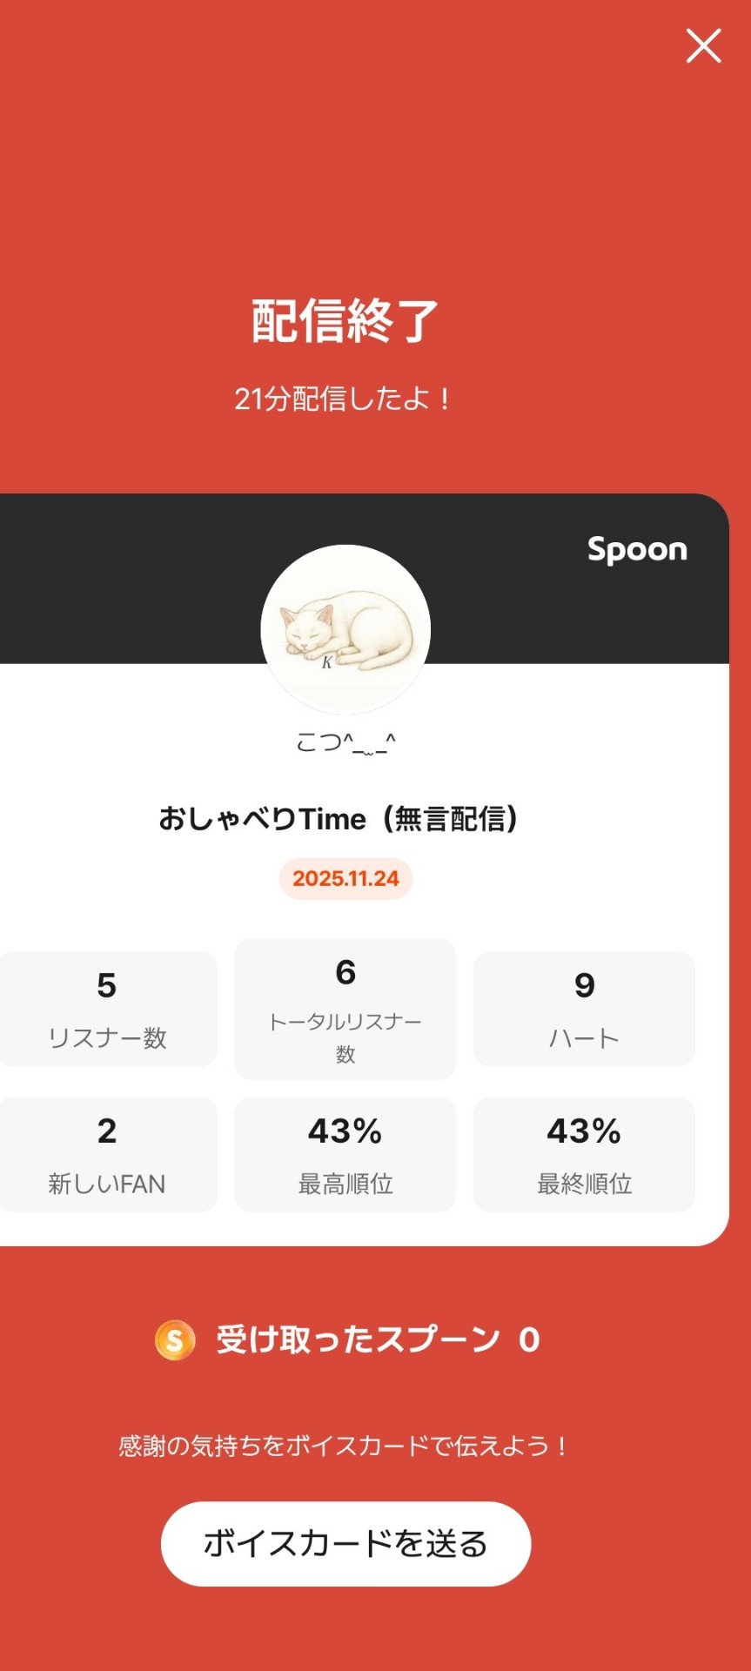The image size is (751, 1671).
Task: Tap the 感謝の気持ちをボイスカードで伝えよう！ message
Action: tap(343, 1446)
